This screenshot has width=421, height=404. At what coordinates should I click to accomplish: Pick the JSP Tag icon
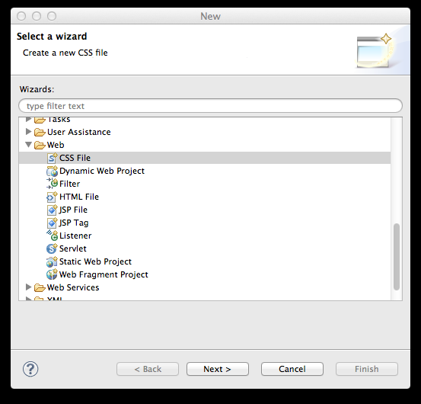[52, 223]
